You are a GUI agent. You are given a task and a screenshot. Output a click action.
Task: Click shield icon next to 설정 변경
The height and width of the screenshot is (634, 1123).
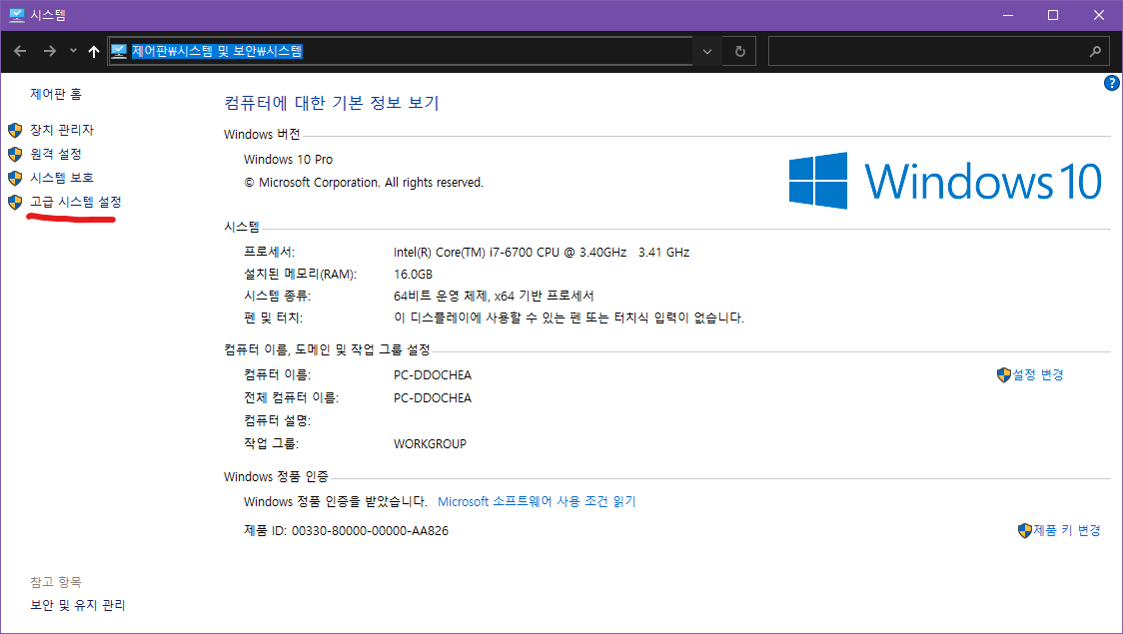[1003, 375]
